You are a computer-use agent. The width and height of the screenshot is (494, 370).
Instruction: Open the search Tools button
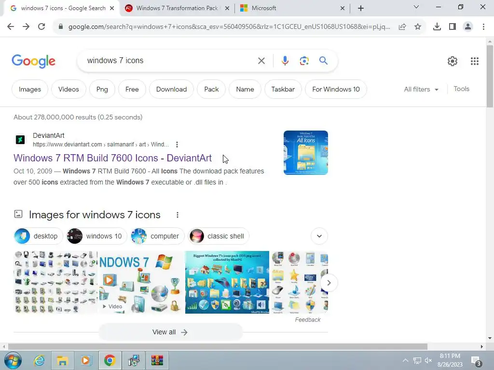click(462, 89)
